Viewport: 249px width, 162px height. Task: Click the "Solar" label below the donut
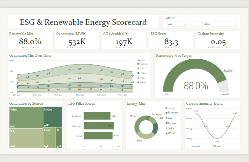[139, 140]
